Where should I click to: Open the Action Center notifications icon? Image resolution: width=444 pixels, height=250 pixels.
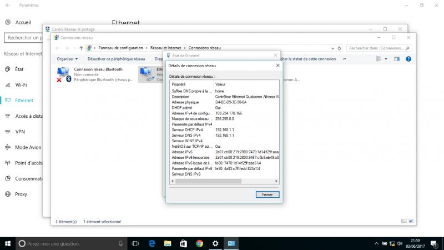(434, 243)
